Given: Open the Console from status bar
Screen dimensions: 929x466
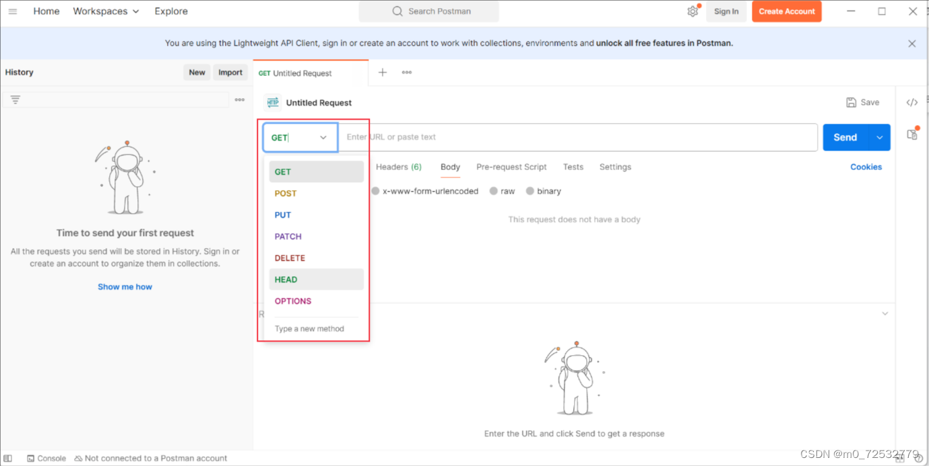Looking at the screenshot, I should 46,459.
